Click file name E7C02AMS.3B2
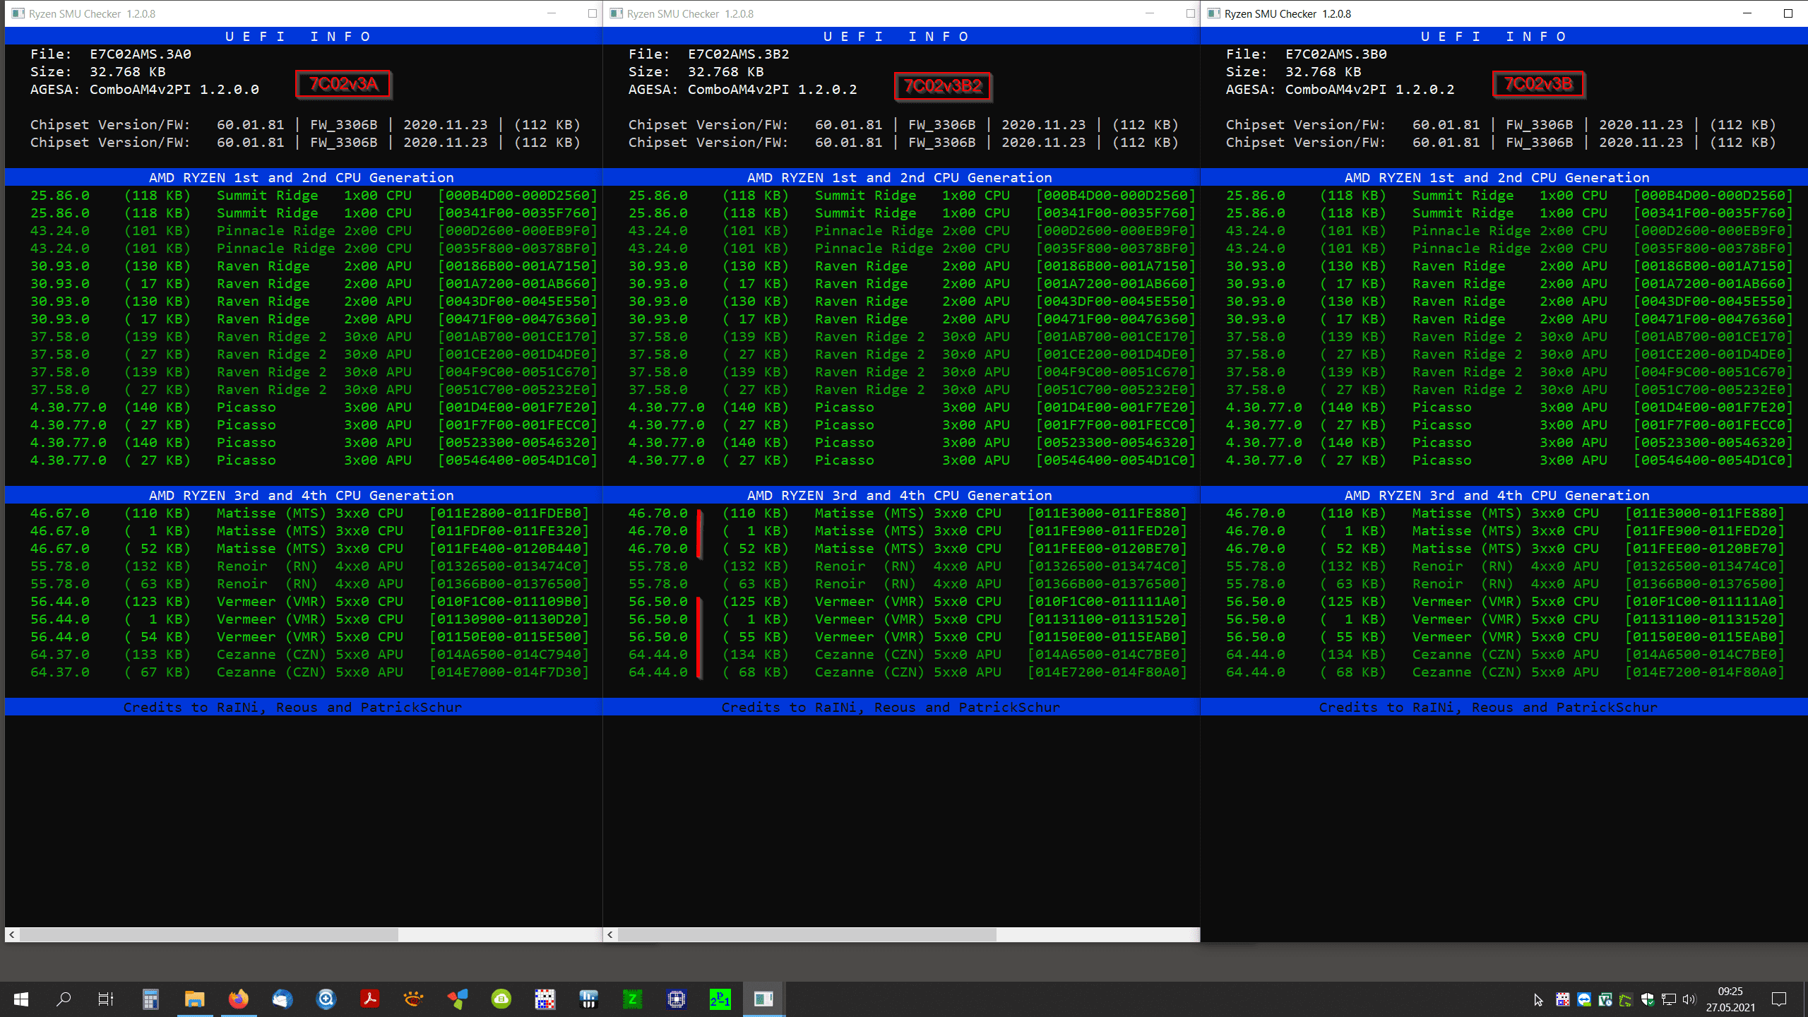The height and width of the screenshot is (1017, 1808). point(739,54)
